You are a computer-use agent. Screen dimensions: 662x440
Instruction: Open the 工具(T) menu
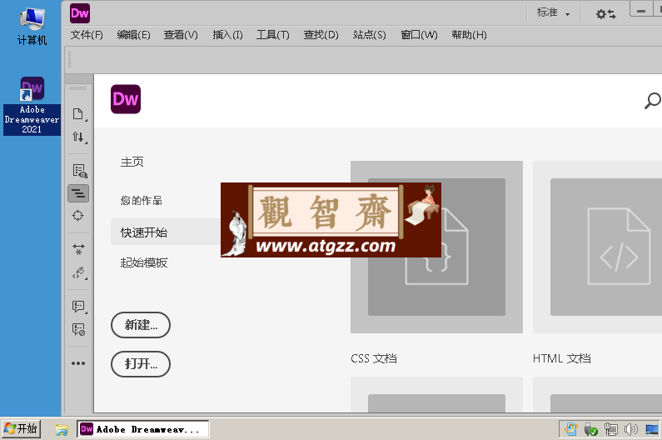tap(273, 35)
